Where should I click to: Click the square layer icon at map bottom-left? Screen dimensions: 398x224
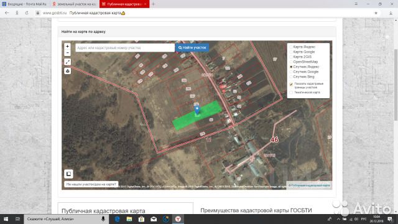click(68, 174)
